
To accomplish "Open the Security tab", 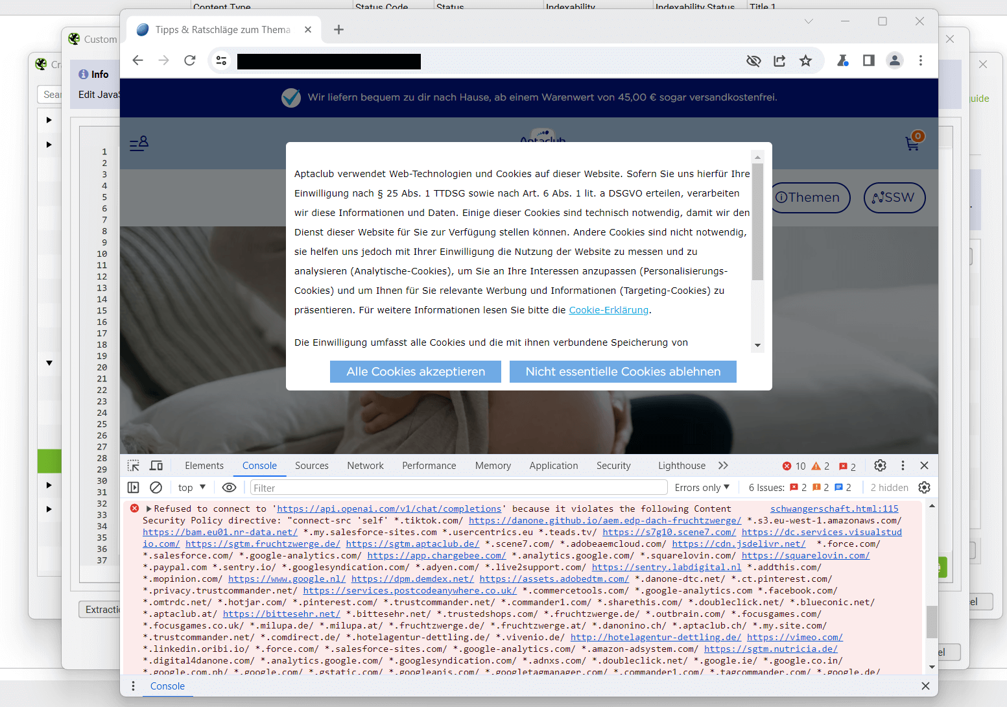I will (x=613, y=466).
